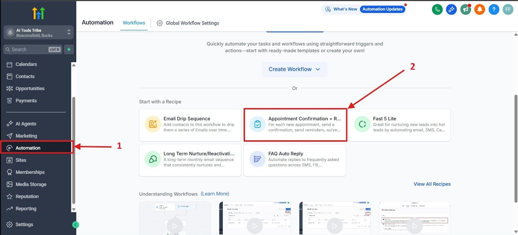Click the 'Understanding Workflows' heading

168,194
